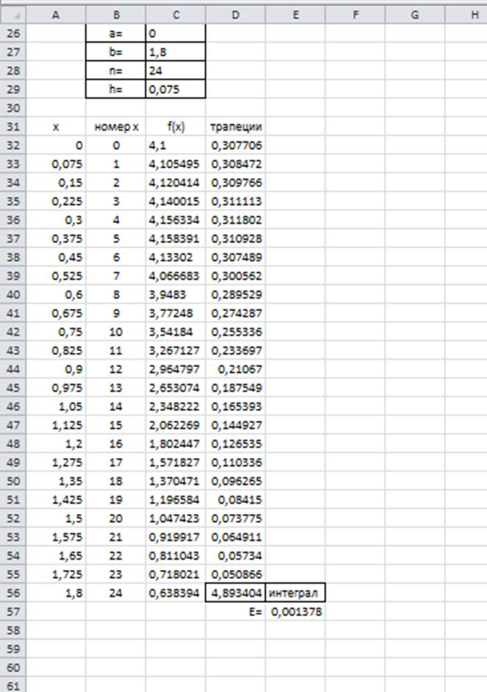
Task: Click cell with value 0,165393
Action: 235,407
